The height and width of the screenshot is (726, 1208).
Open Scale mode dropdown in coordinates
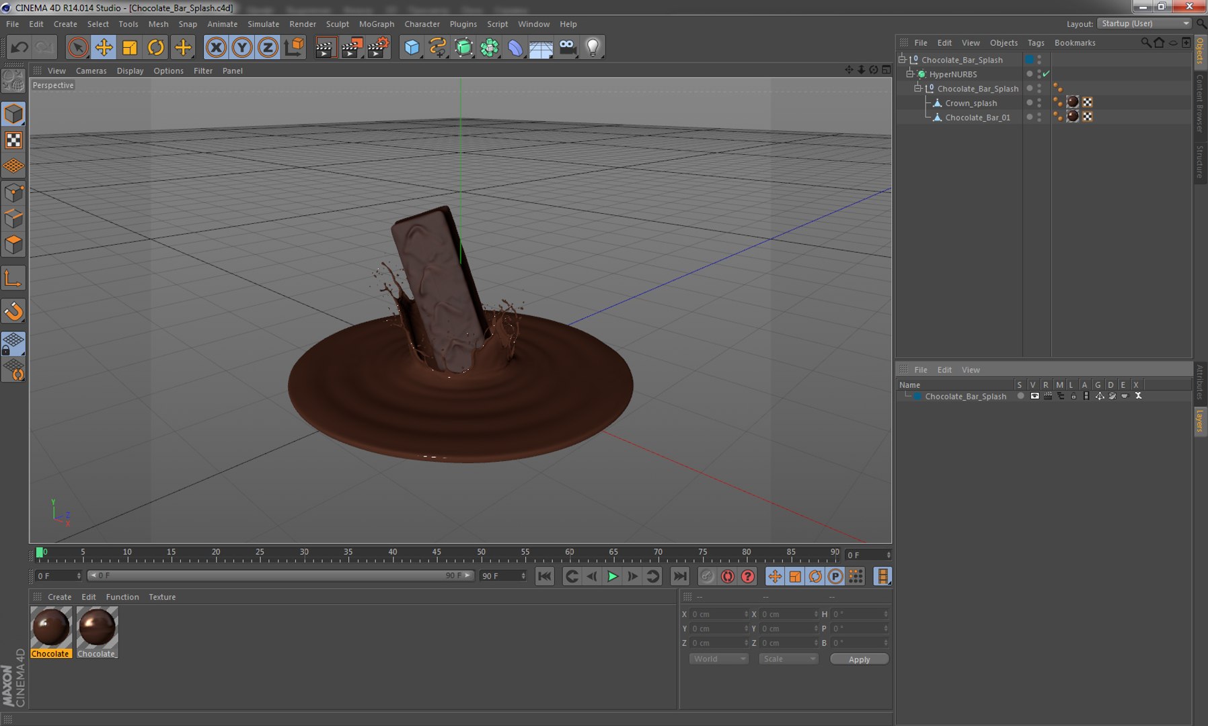[x=788, y=659]
